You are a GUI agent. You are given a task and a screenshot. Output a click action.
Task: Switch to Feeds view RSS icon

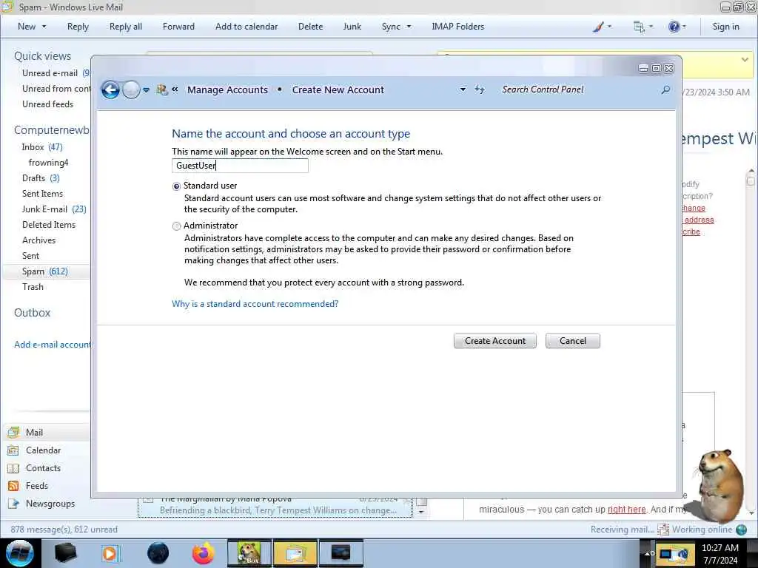click(13, 486)
